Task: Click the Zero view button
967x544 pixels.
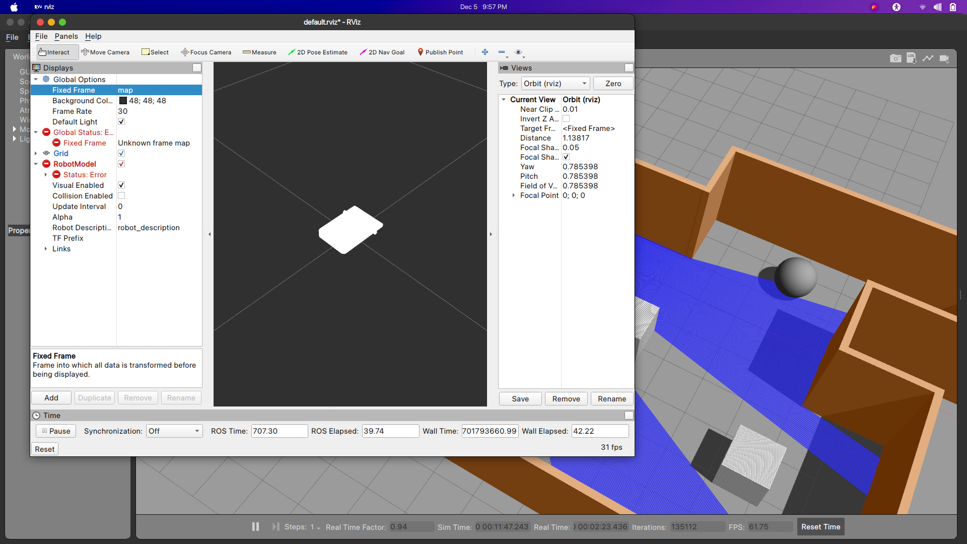Action: 613,84
